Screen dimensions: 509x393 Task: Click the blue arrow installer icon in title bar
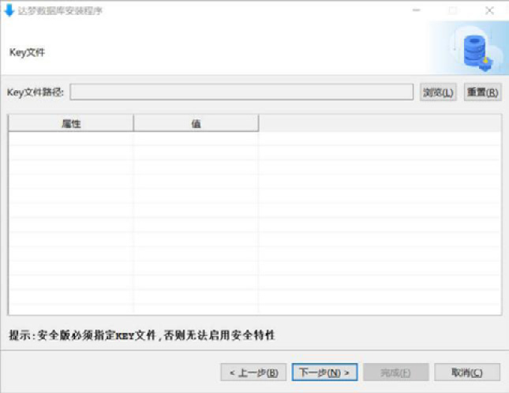coord(9,11)
